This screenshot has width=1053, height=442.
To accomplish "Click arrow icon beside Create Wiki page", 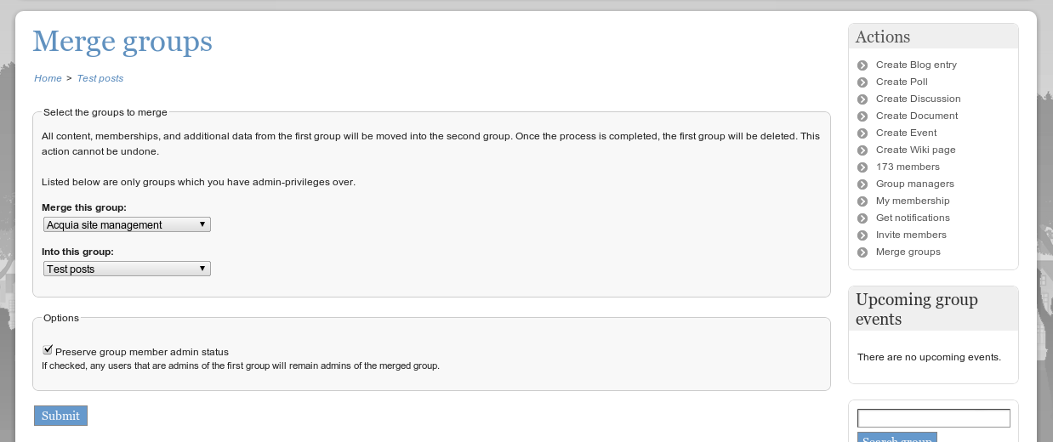I will (x=862, y=150).
